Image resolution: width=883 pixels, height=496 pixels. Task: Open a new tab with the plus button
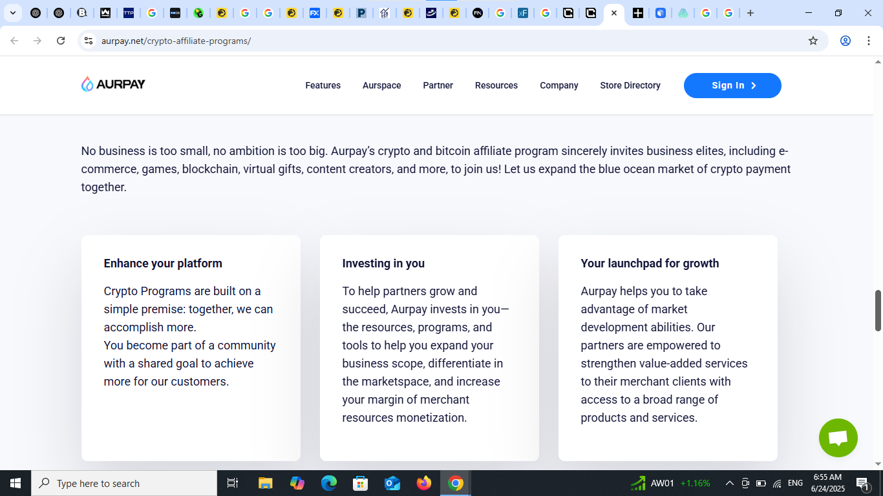(x=750, y=13)
